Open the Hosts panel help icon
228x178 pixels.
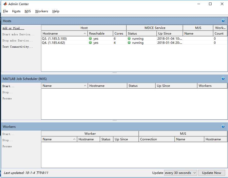tap(223, 21)
